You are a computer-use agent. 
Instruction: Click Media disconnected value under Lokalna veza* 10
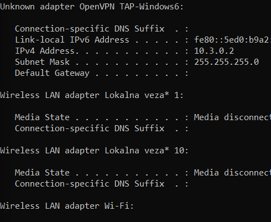(232, 173)
